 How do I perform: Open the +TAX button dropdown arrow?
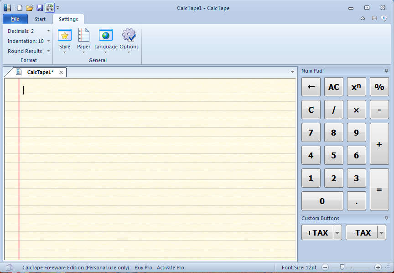pyautogui.click(x=337, y=233)
